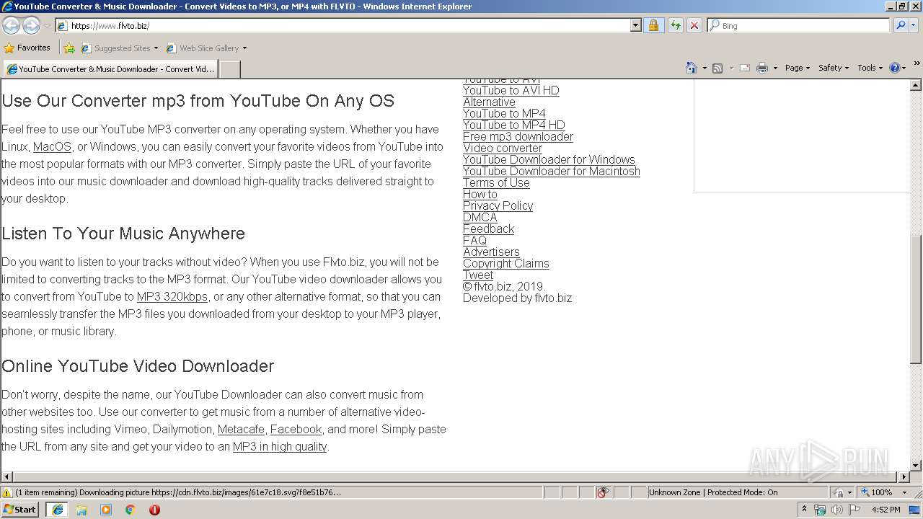The width and height of the screenshot is (923, 519).
Task: Open the FAQ link
Action: coord(474,240)
